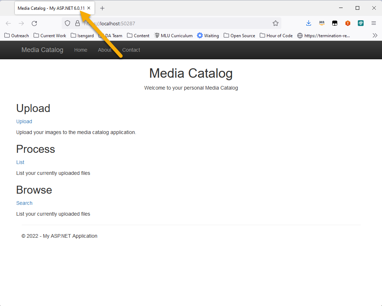Click the List link under Process
This screenshot has width=382, height=306.
click(x=20, y=163)
